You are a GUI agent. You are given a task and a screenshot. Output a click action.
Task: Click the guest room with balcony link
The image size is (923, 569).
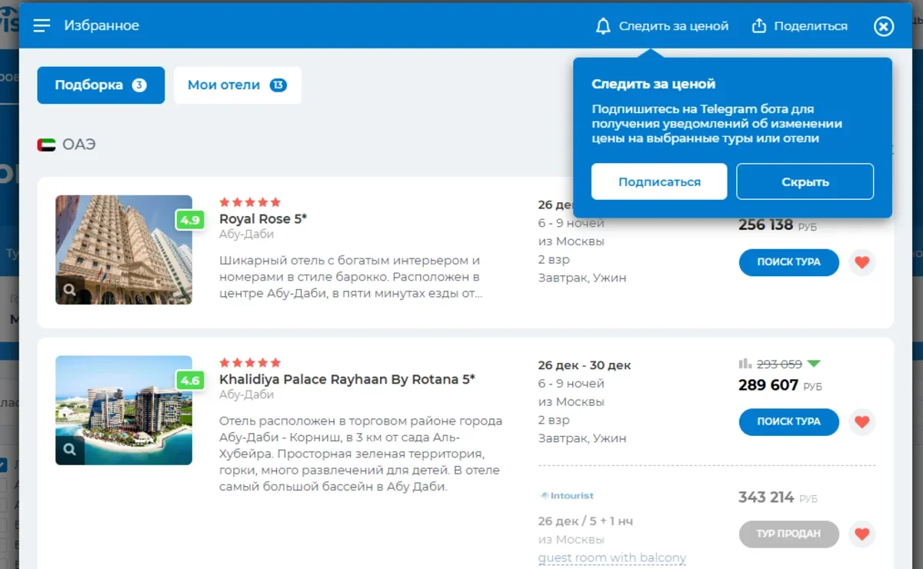tap(611, 557)
